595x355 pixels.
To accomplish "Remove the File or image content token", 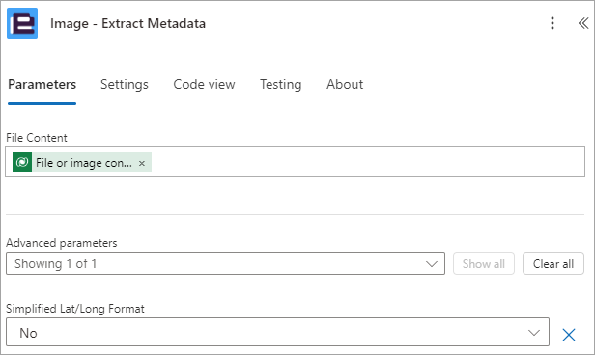I will [142, 163].
